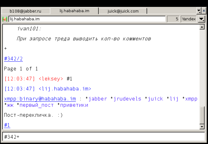The height and width of the screenshot is (144, 208).
Task: Click the contact status icon beside the JID field
Action: coord(5,19)
